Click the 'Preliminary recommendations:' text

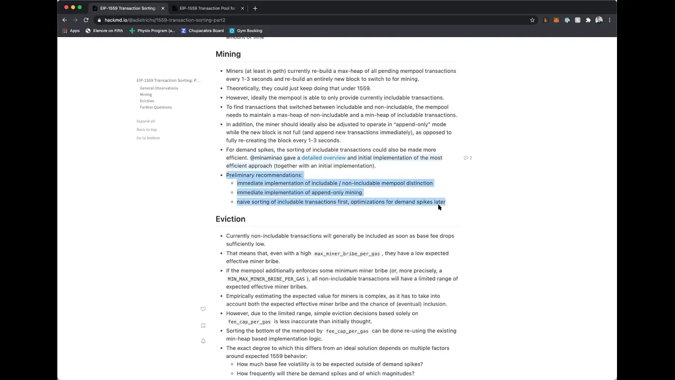[264, 175]
